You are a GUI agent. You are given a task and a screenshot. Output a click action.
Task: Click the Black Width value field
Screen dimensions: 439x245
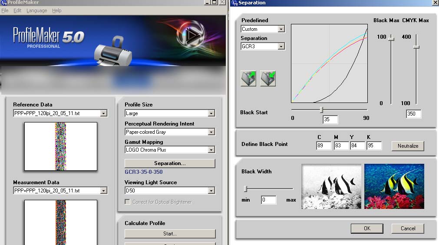coord(268,200)
